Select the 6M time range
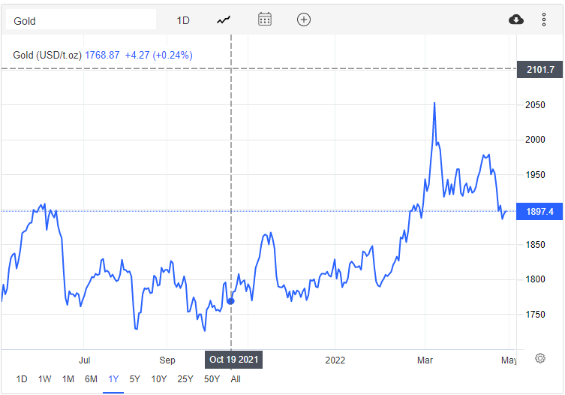This screenshot has height=395, width=565. coord(91,379)
